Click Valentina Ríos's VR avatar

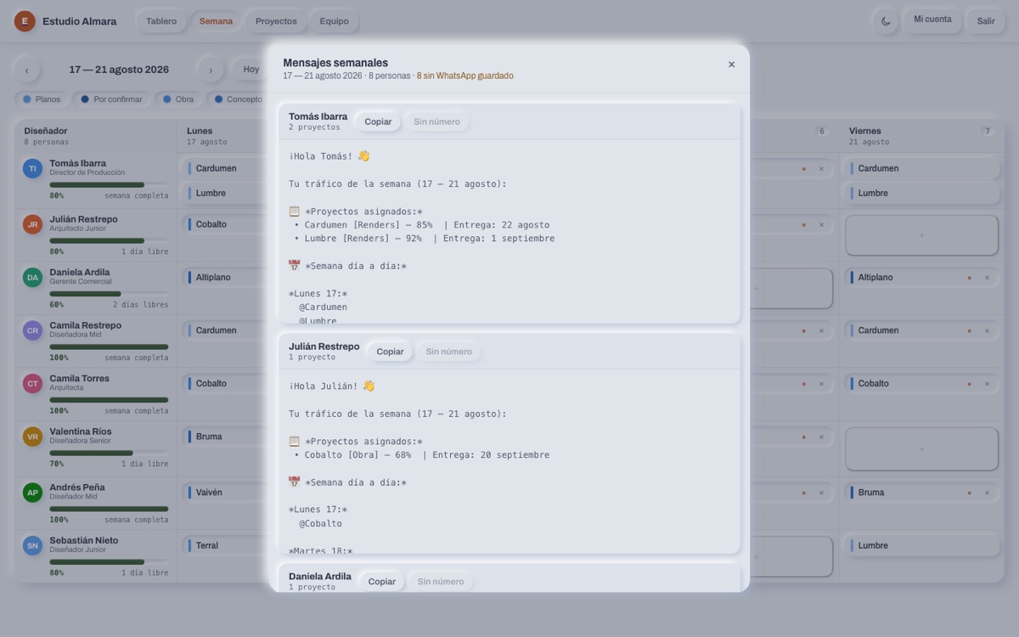32,437
